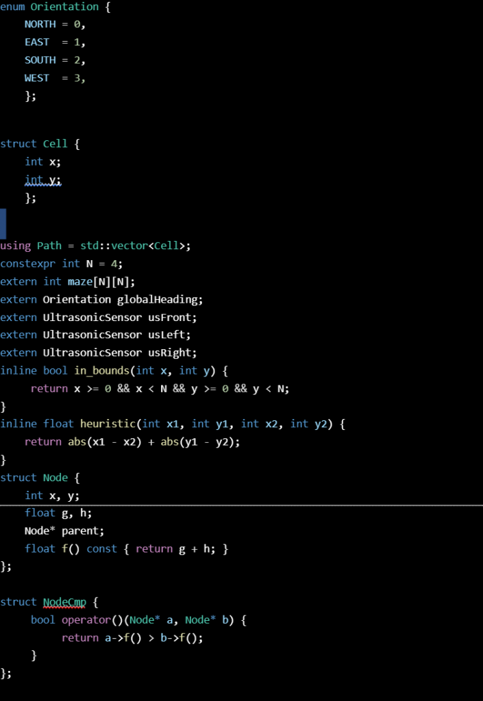The image size is (483, 701).
Task: Click on WEST enum constant
Action: pyautogui.click(x=37, y=78)
